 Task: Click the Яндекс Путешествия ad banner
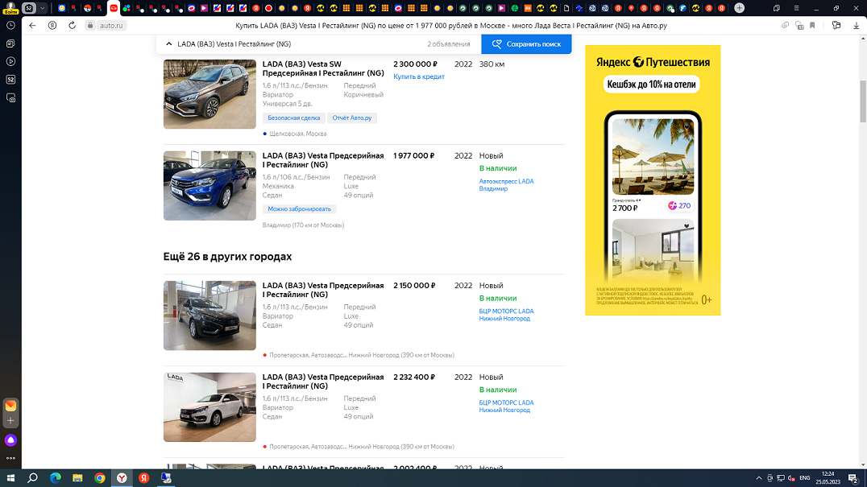[653, 180]
